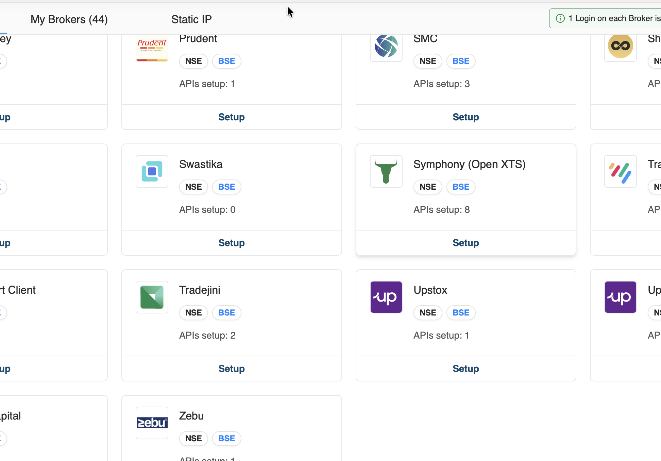Viewport: 661px width, 461px height.
Task: Select the BSE tag on Swastika
Action: 226,187
